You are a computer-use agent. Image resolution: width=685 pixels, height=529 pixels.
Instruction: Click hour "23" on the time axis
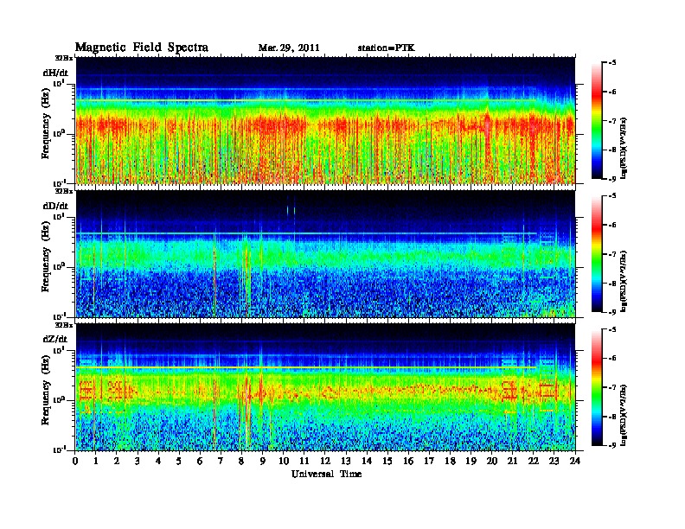point(554,461)
